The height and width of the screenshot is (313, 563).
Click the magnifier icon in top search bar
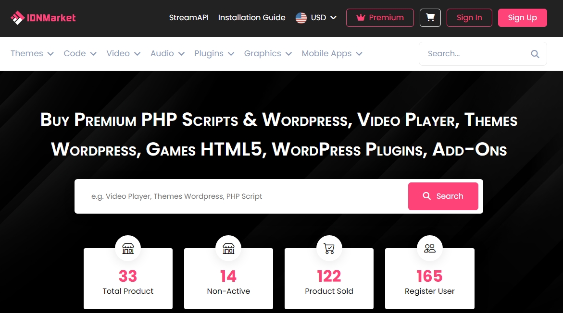[535, 54]
